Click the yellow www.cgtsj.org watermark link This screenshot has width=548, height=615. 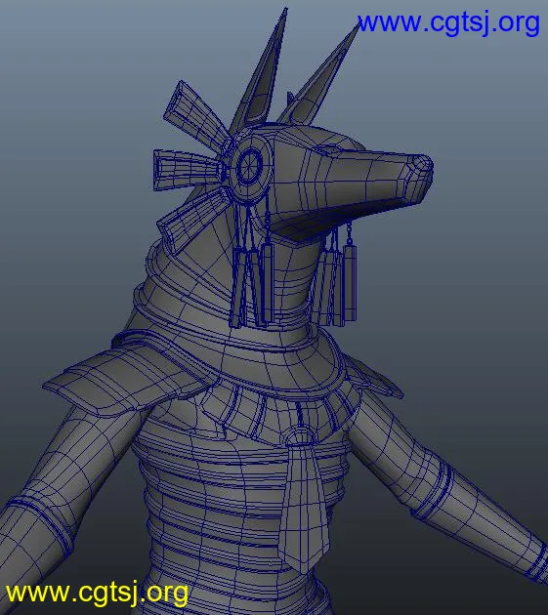(x=97, y=594)
